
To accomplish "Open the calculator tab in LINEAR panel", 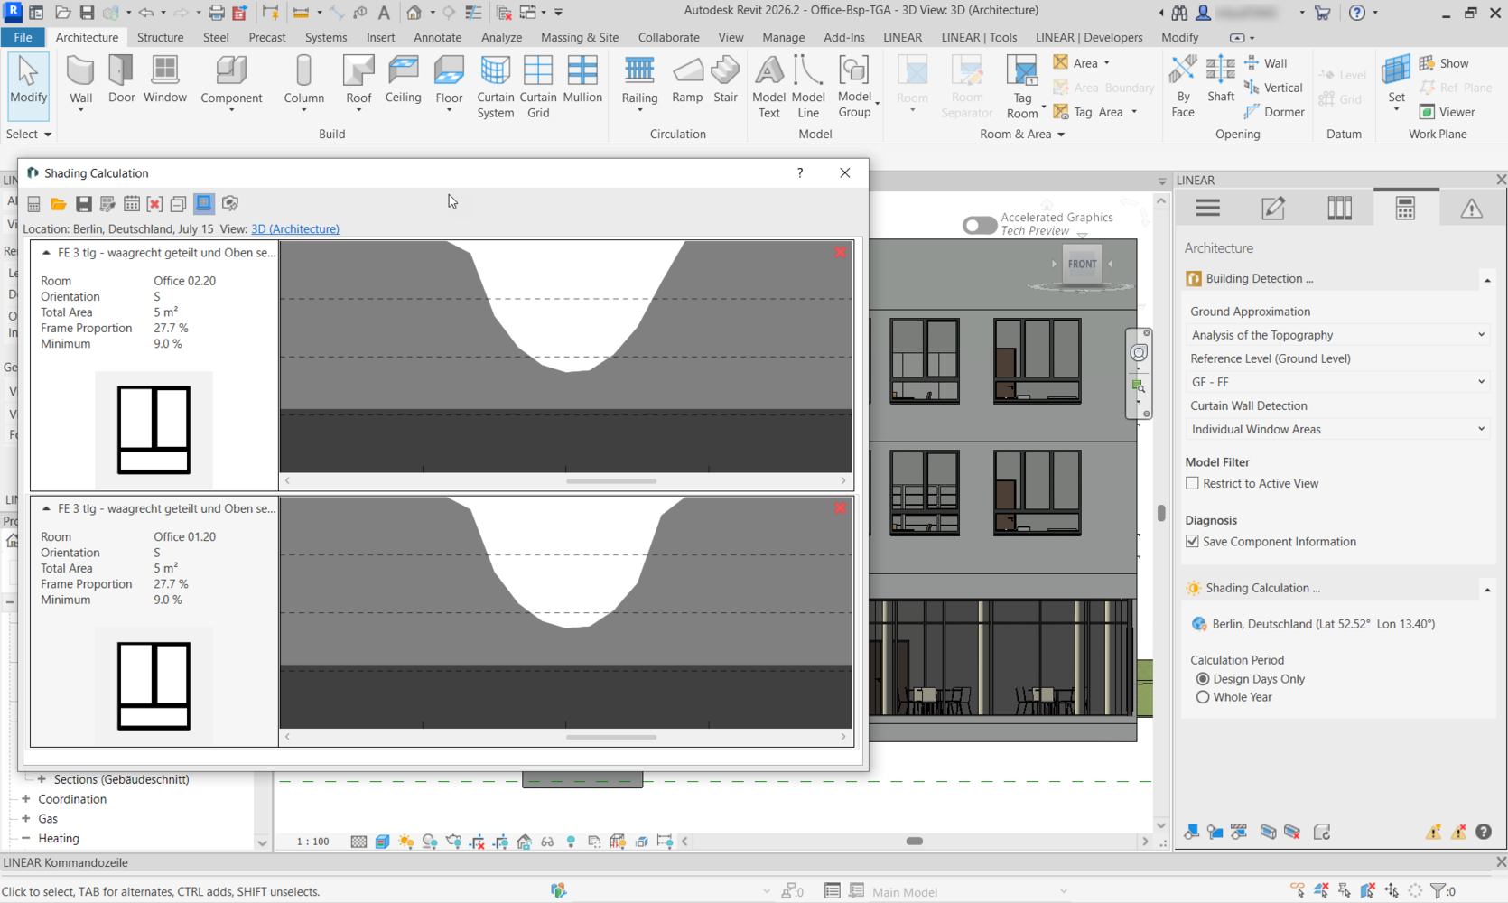I will point(1405,209).
